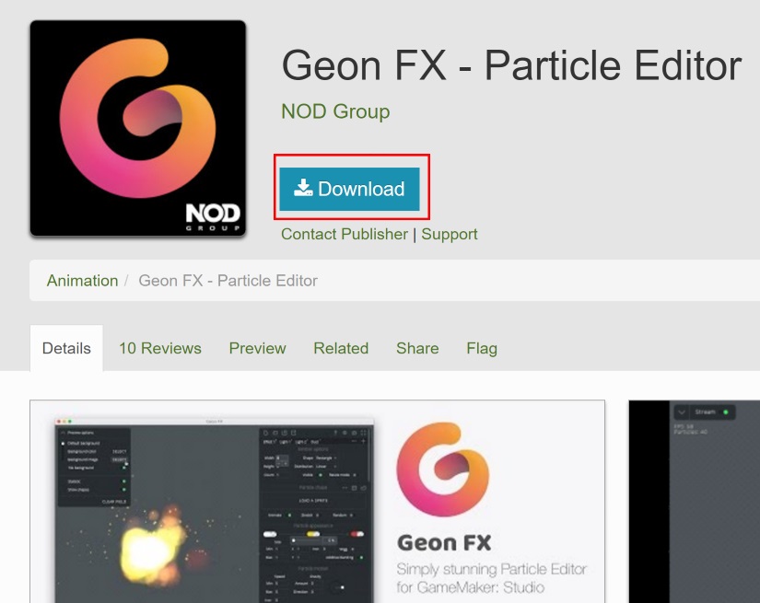
Task: Open the Preview tab
Action: tap(257, 348)
